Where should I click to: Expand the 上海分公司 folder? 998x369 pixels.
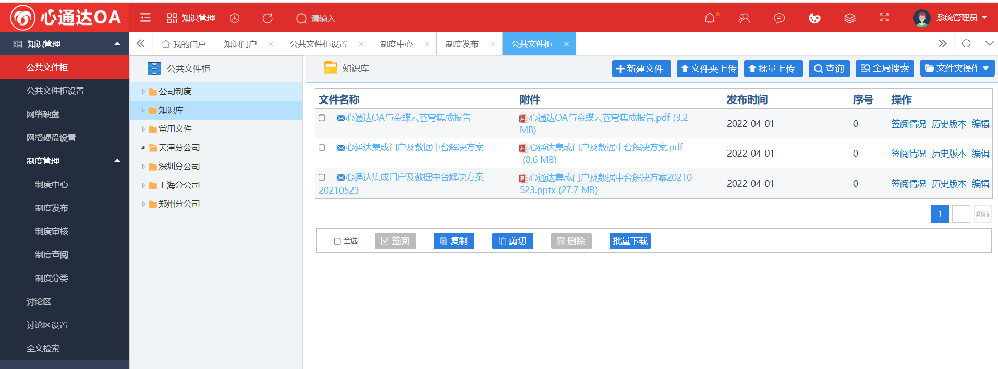tap(143, 185)
